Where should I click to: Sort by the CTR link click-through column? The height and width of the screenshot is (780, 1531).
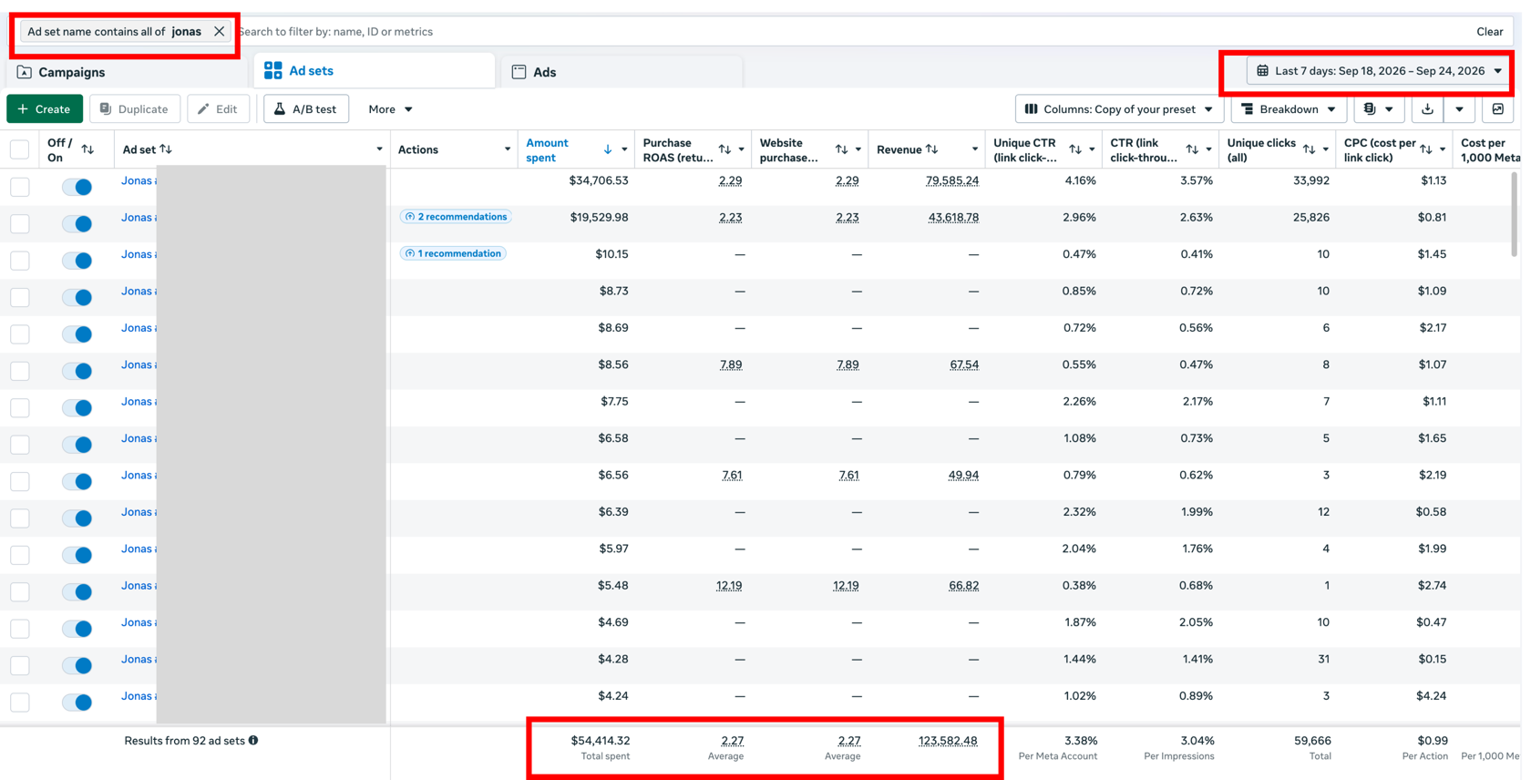point(1192,149)
